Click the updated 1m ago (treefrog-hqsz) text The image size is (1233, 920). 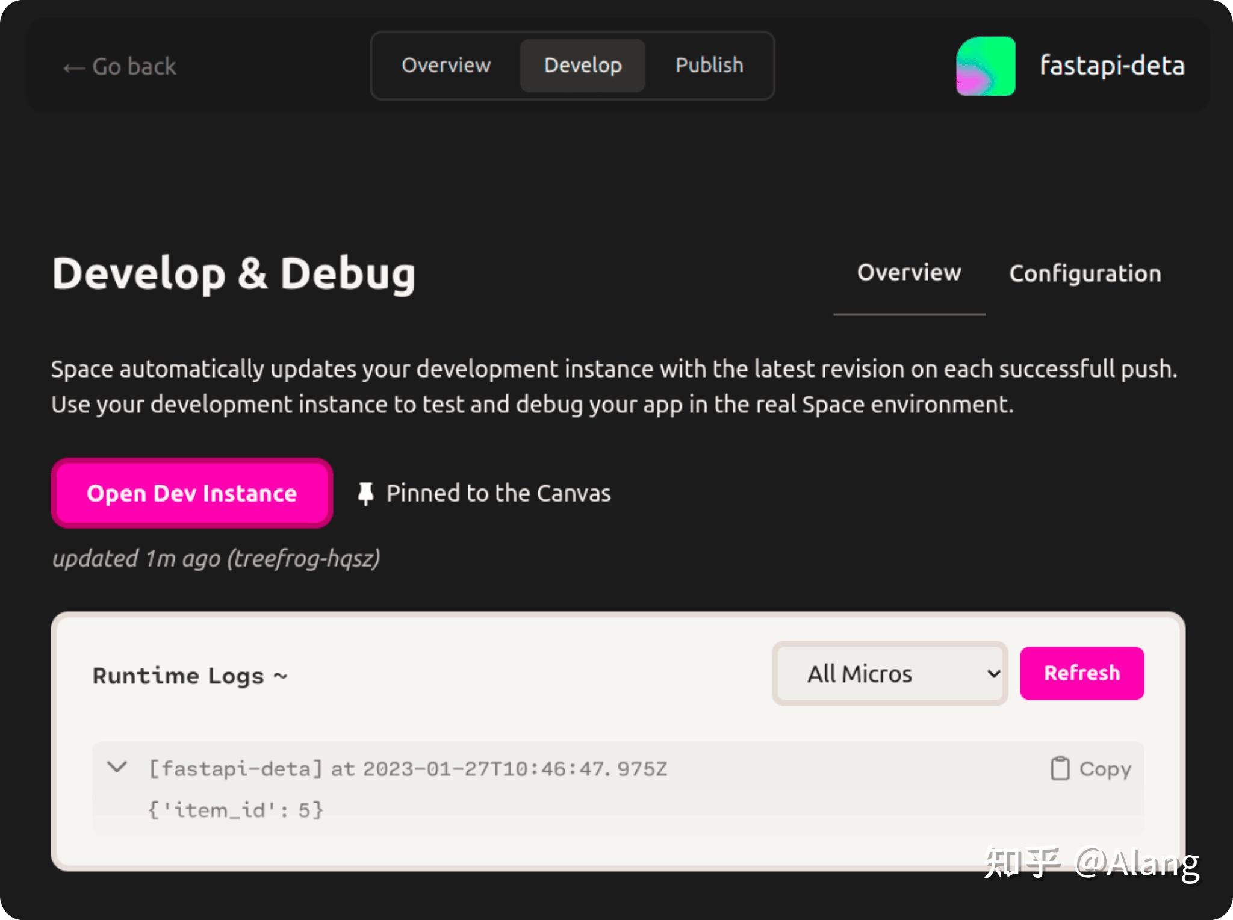click(216, 559)
